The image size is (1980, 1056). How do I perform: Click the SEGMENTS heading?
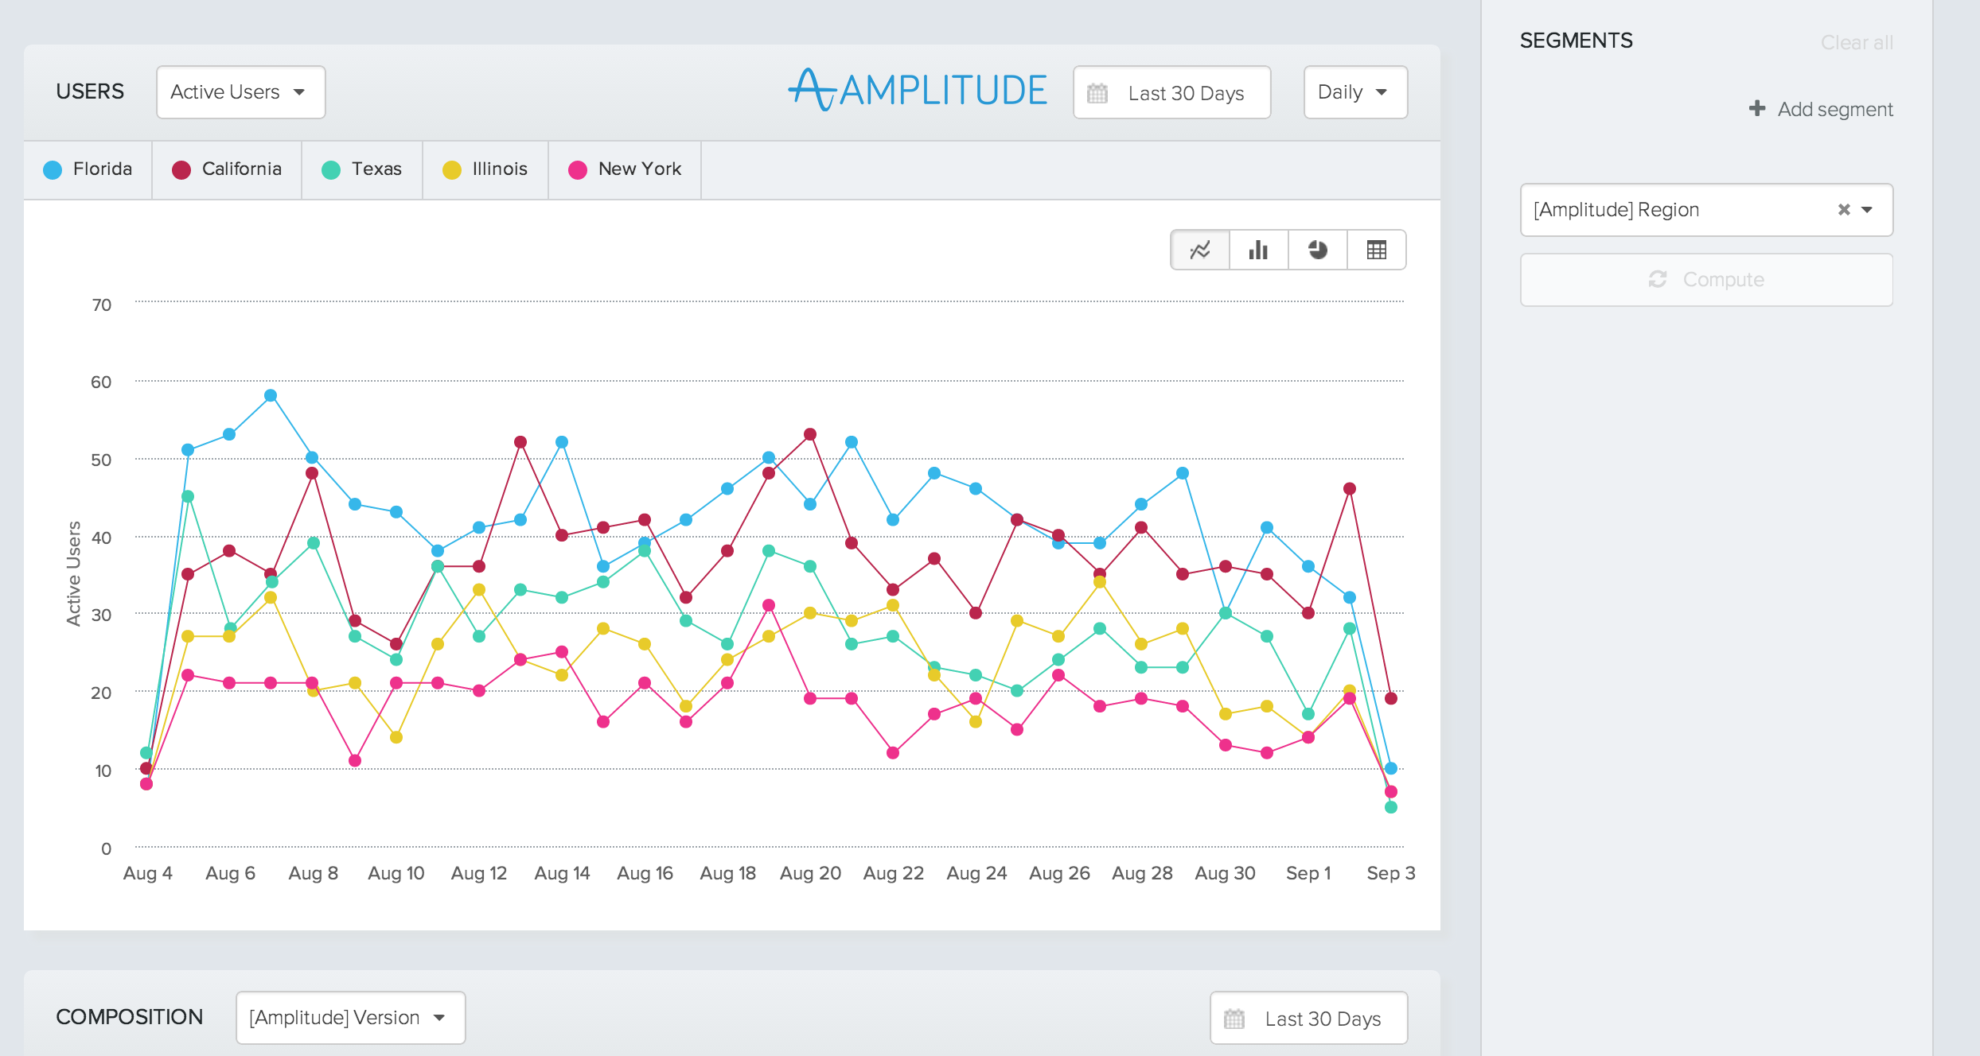pos(1577,41)
